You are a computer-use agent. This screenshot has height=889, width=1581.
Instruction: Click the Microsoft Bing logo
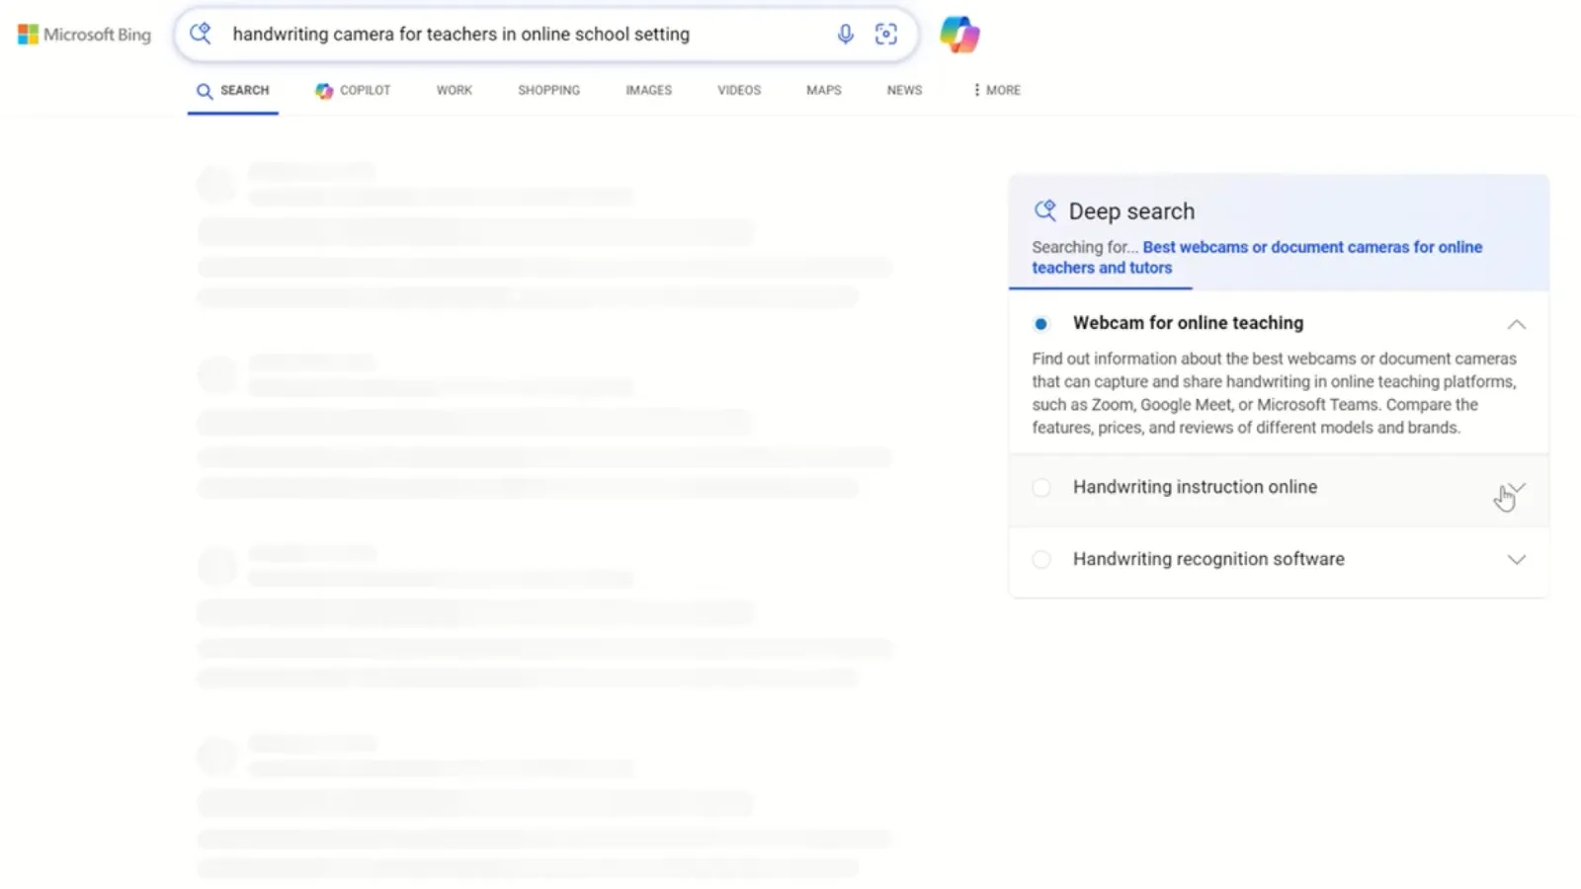point(83,34)
